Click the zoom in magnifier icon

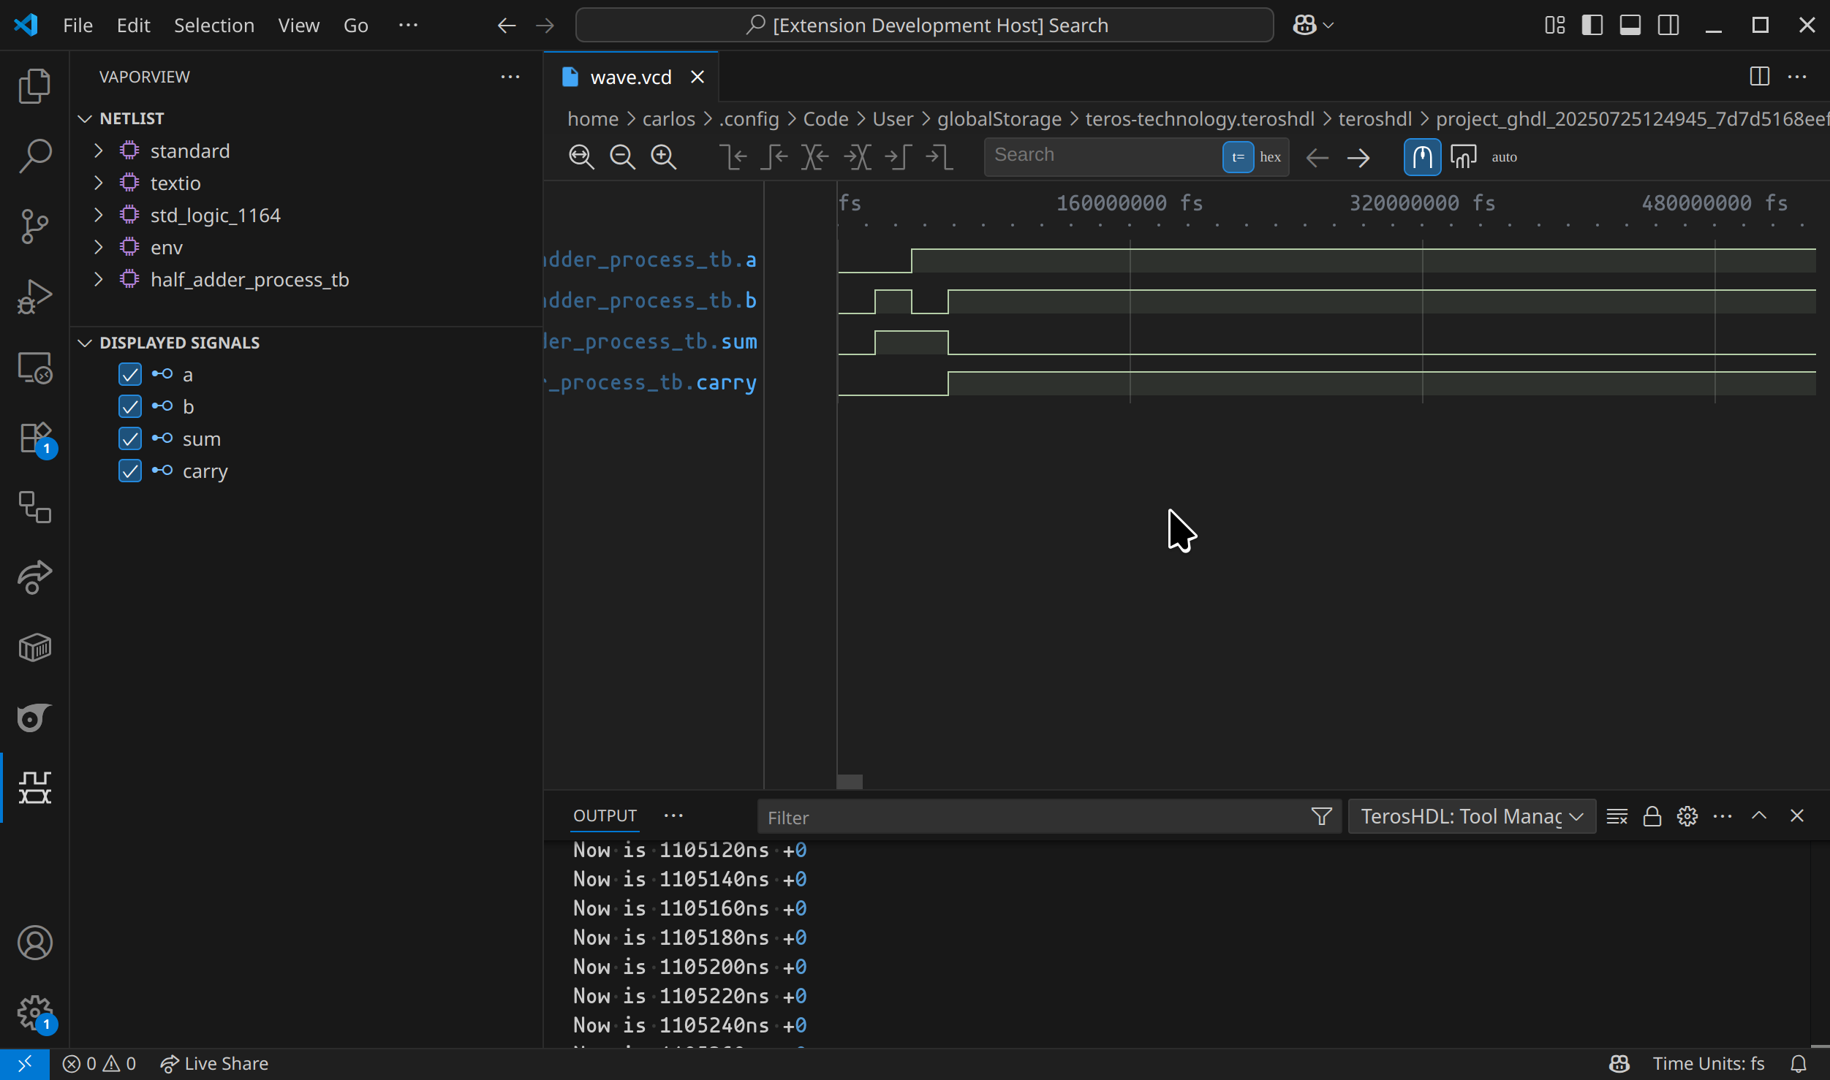tap(664, 157)
